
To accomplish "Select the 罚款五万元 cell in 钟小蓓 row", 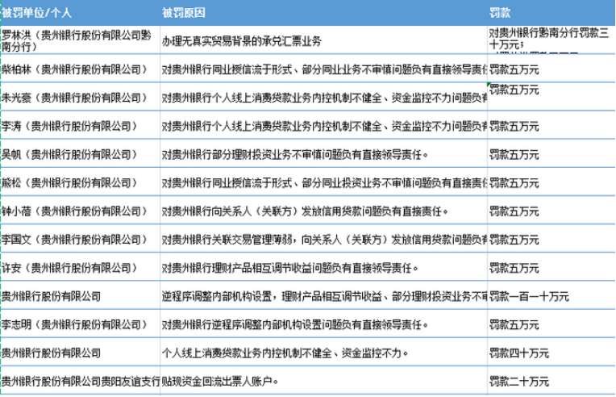I will [x=551, y=210].
